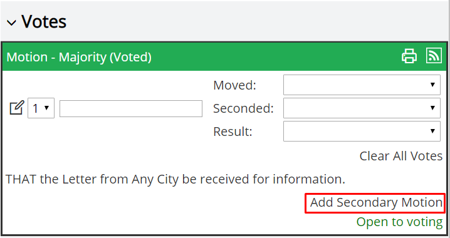Click the Moved label
The image size is (450, 238).
pos(234,85)
